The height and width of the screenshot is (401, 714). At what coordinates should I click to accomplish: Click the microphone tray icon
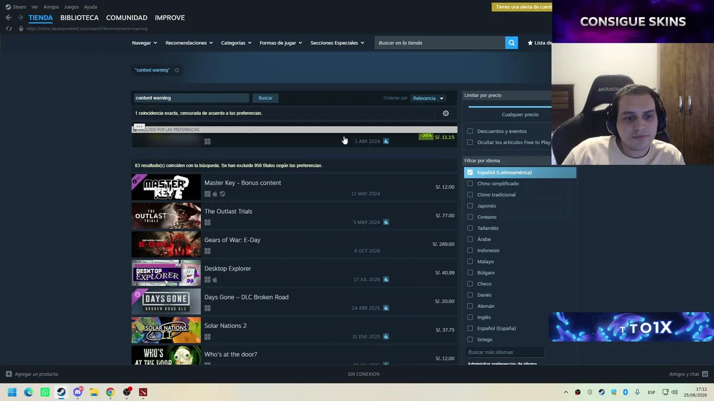(x=637, y=392)
